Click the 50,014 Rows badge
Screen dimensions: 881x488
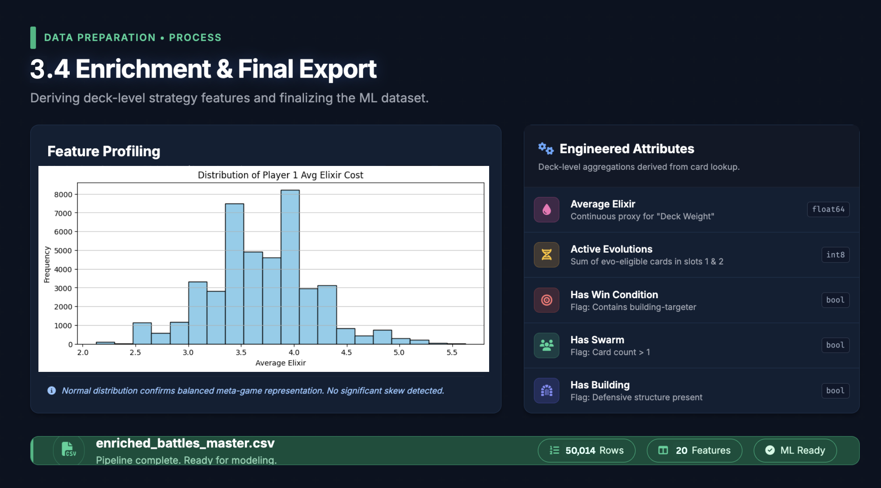586,450
